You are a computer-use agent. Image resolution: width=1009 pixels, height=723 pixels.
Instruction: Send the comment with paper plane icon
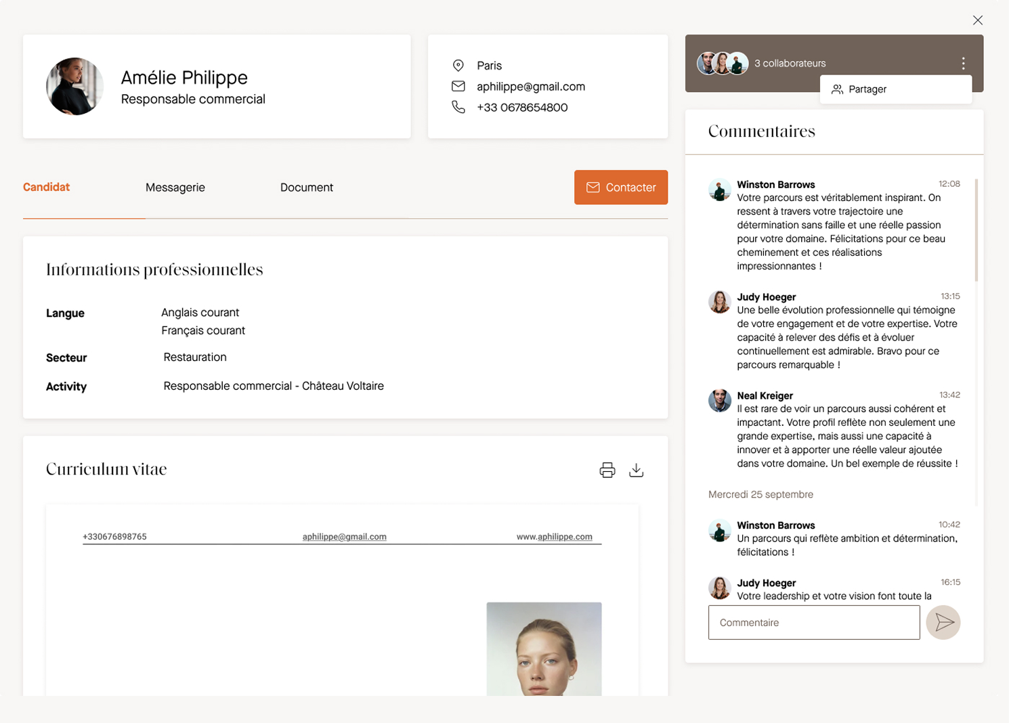pos(943,622)
